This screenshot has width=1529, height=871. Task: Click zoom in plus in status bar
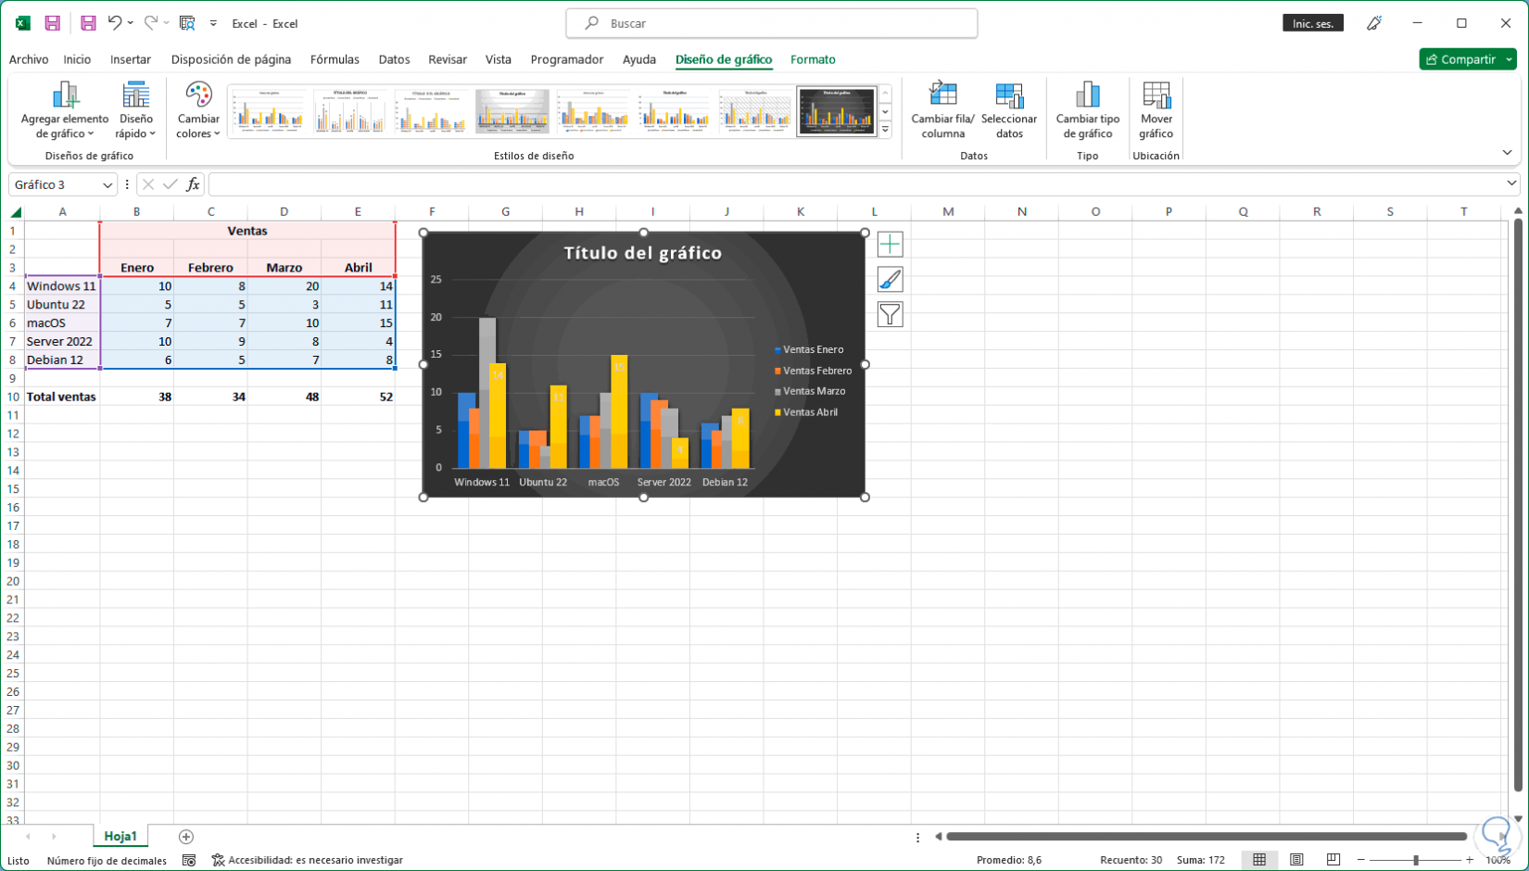click(x=1470, y=860)
